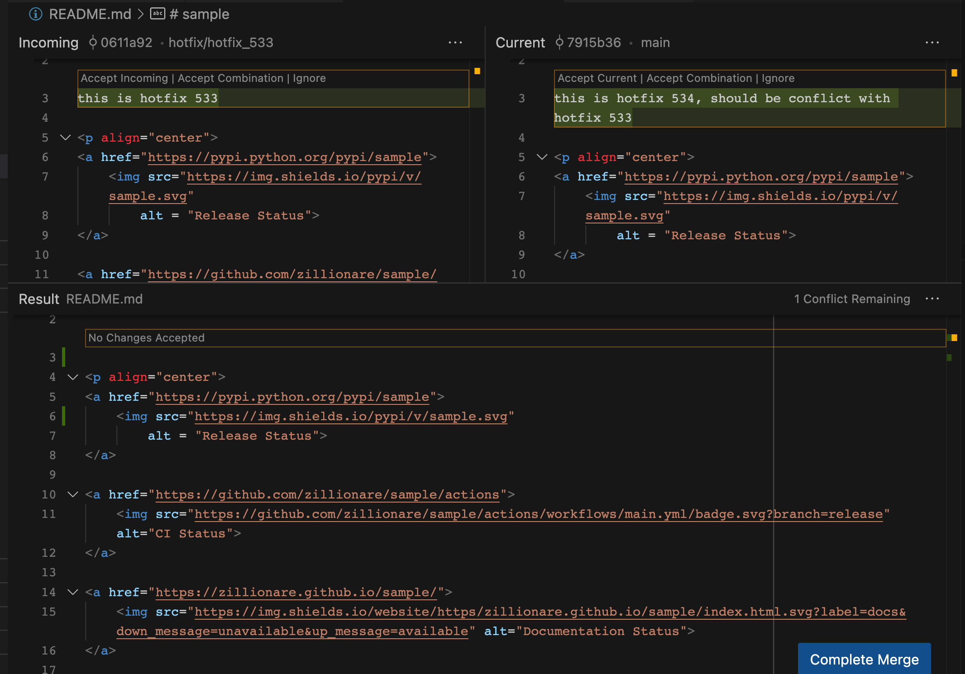
Task: Select # sample breadcrumb item
Action: pos(199,14)
